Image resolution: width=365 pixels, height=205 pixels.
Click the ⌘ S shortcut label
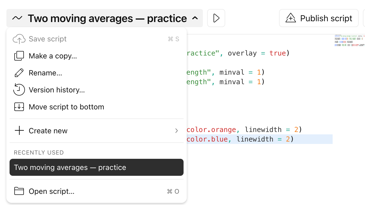tap(173, 39)
